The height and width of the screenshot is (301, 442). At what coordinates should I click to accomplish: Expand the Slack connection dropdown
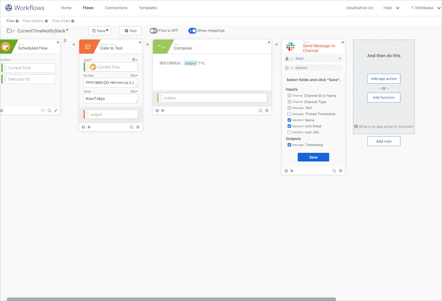[x=340, y=59]
